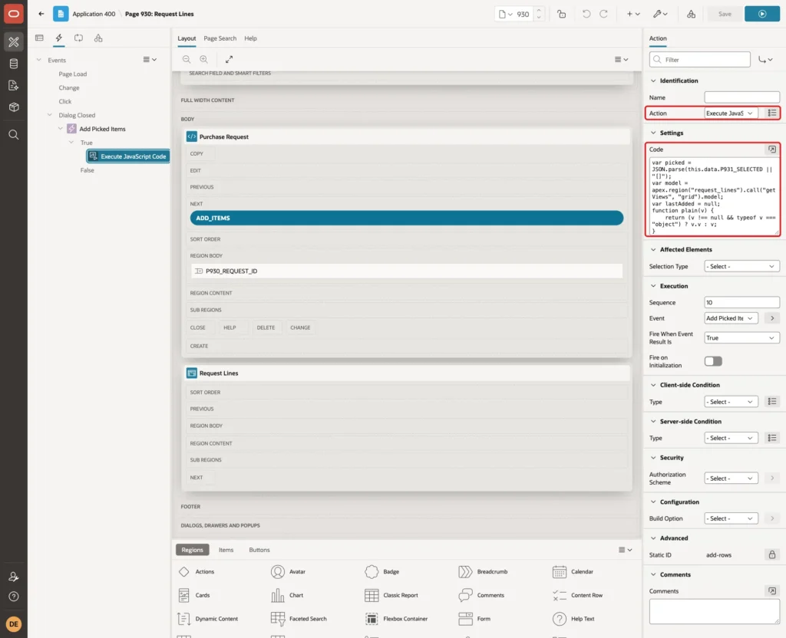Increment the page number stepper up
786x638 pixels.
point(538,11)
